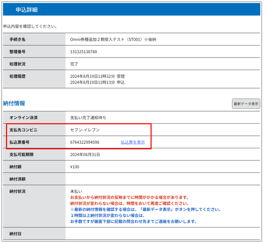The height and width of the screenshot is (243, 264).
Task: Click the empty 納付済額 value cell
Action: point(163,179)
